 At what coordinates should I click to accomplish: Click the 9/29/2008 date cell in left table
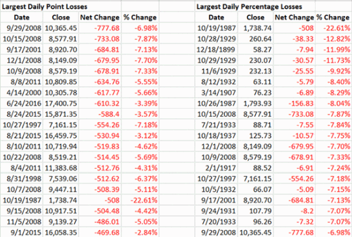coord(22,28)
